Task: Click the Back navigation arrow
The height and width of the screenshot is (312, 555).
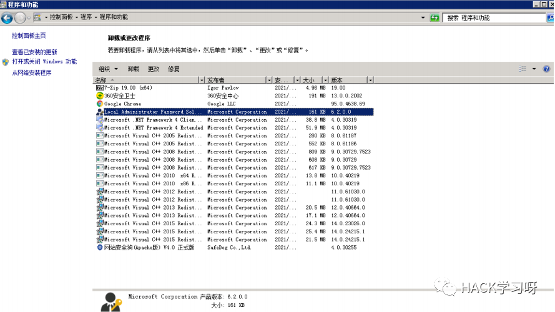Action: pos(7,17)
